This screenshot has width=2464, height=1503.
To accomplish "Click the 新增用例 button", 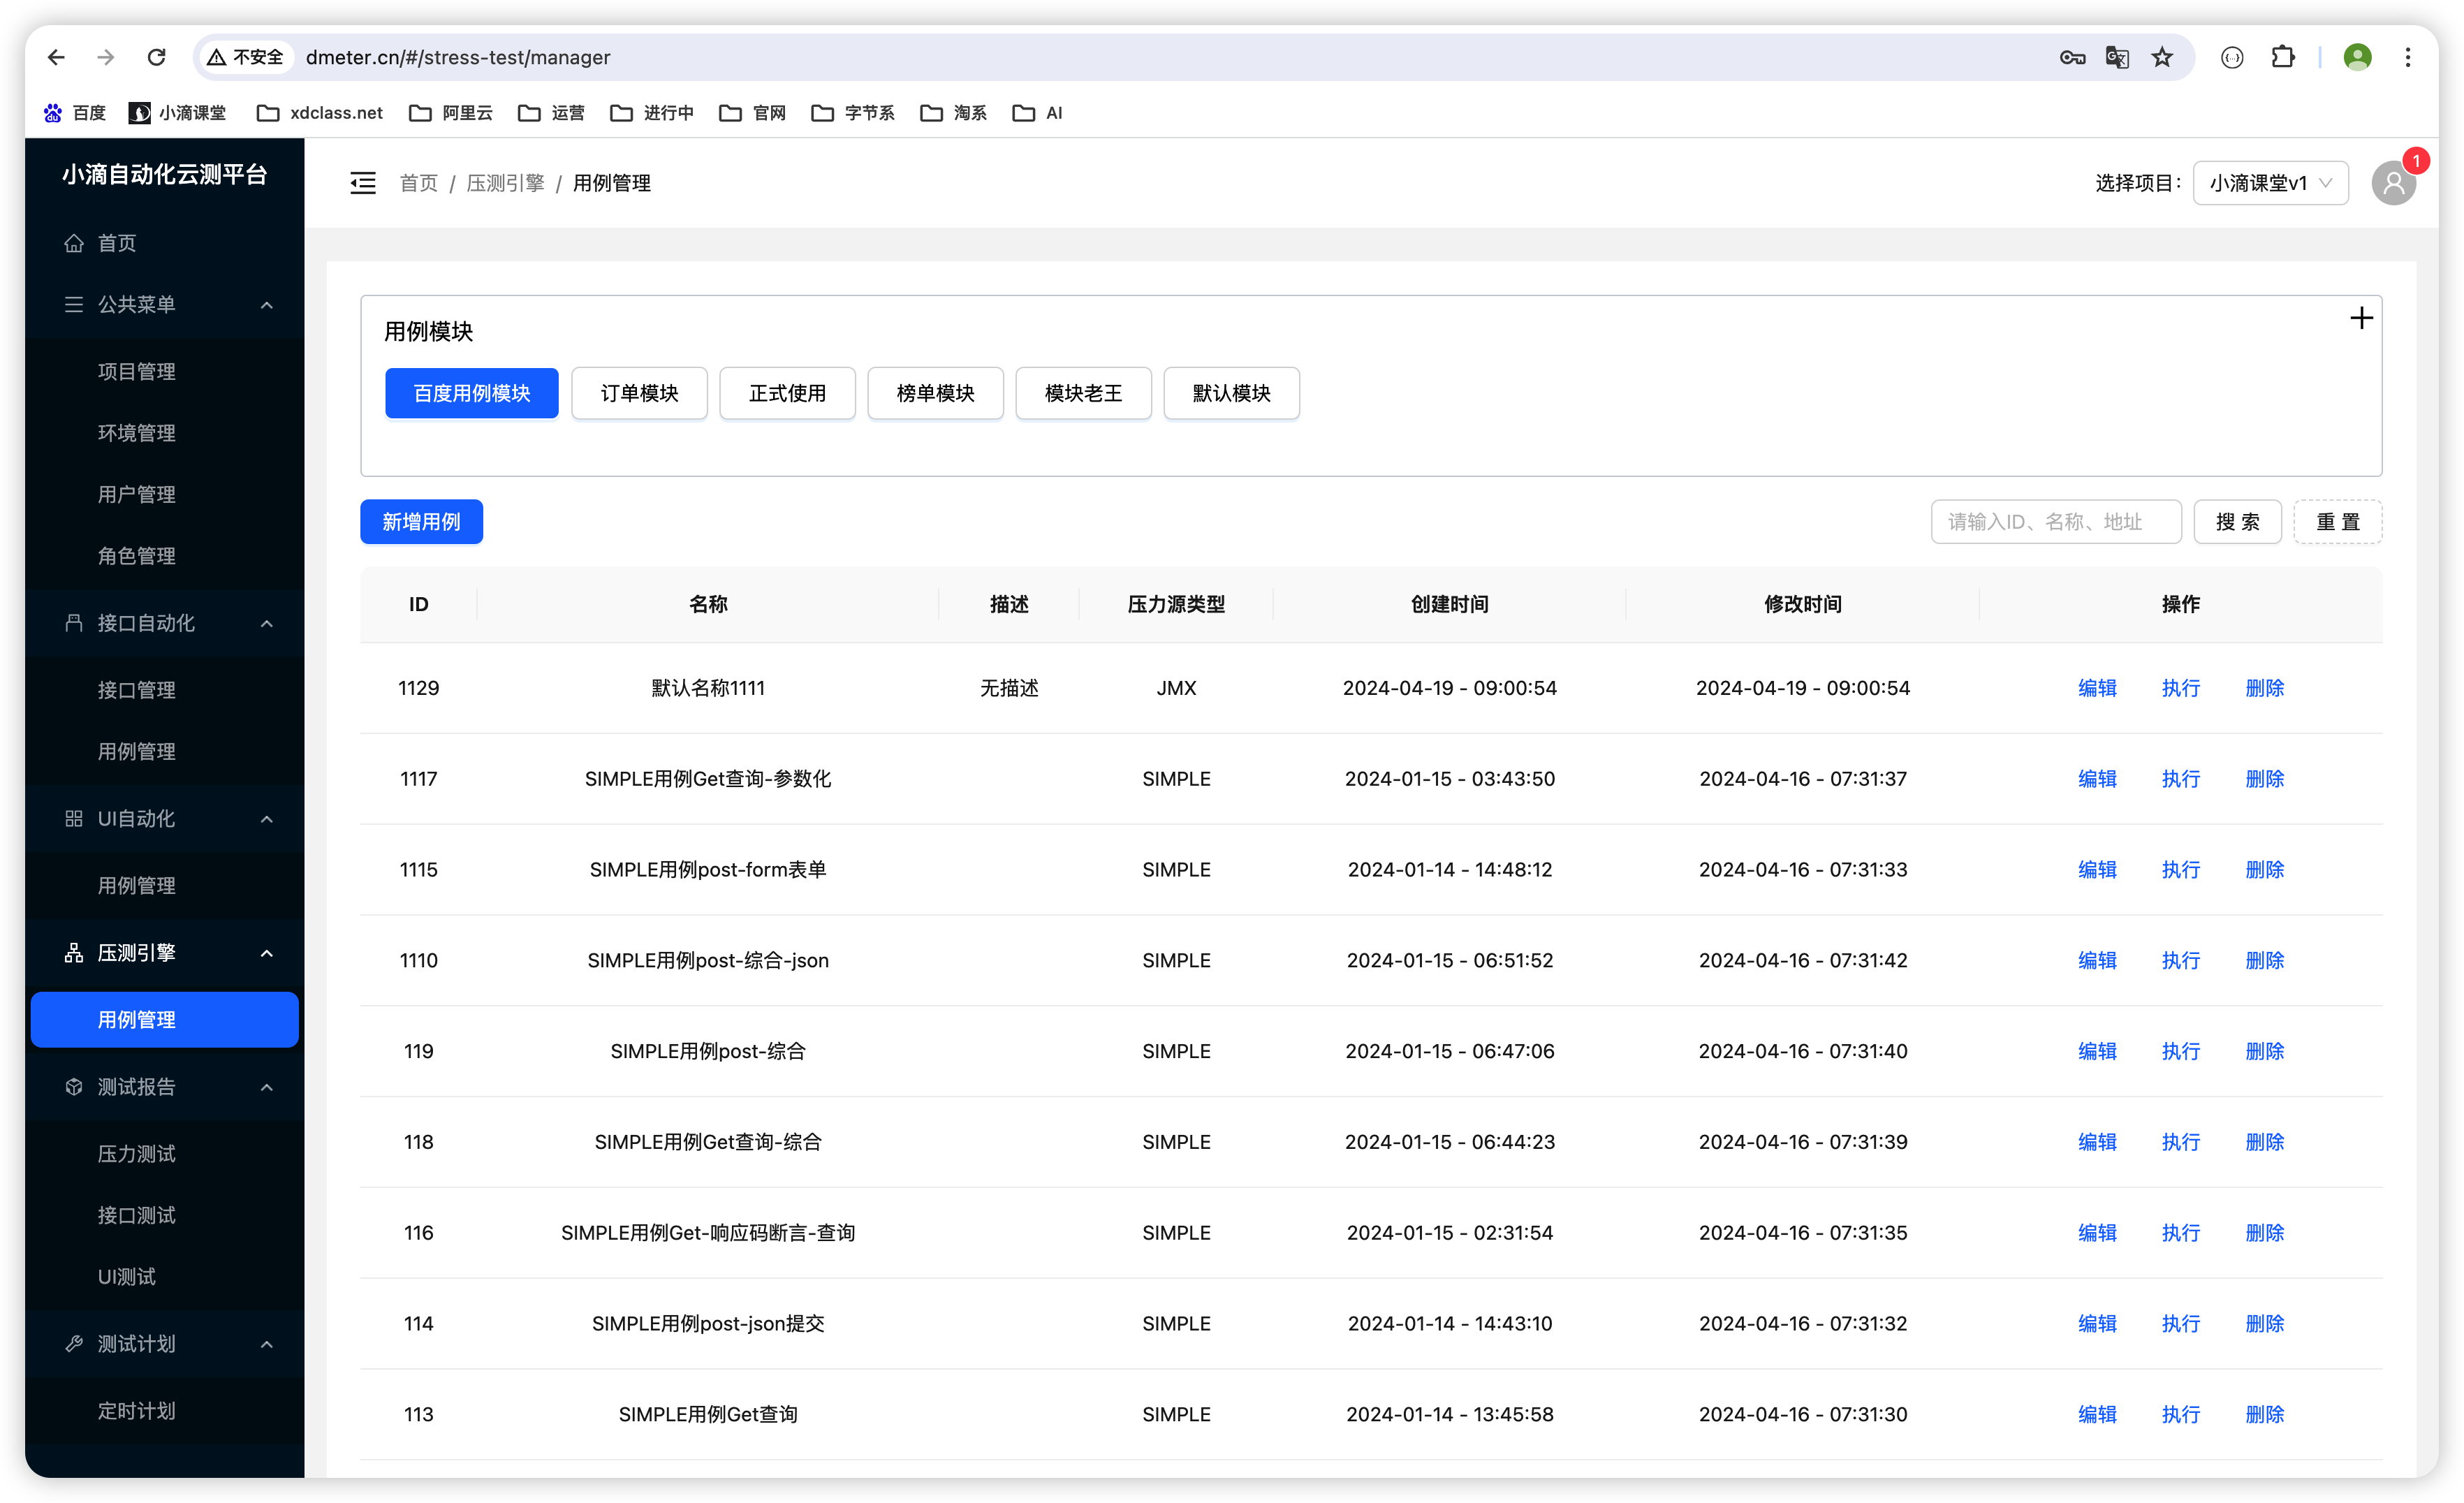I will pos(421,522).
